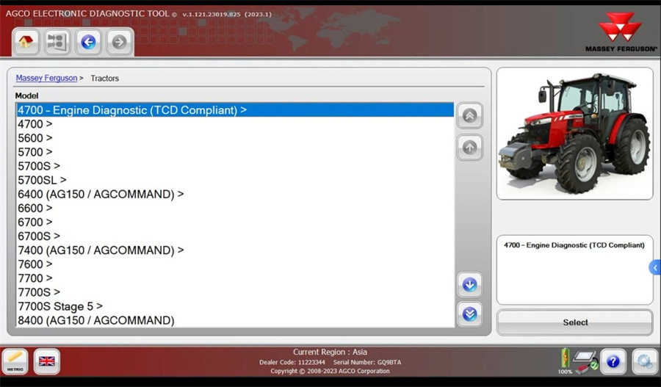Open the tree navigation view icon
This screenshot has height=387, width=661.
[57, 42]
